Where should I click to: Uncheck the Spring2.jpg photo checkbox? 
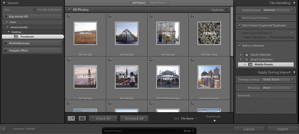[x=110, y=16]
